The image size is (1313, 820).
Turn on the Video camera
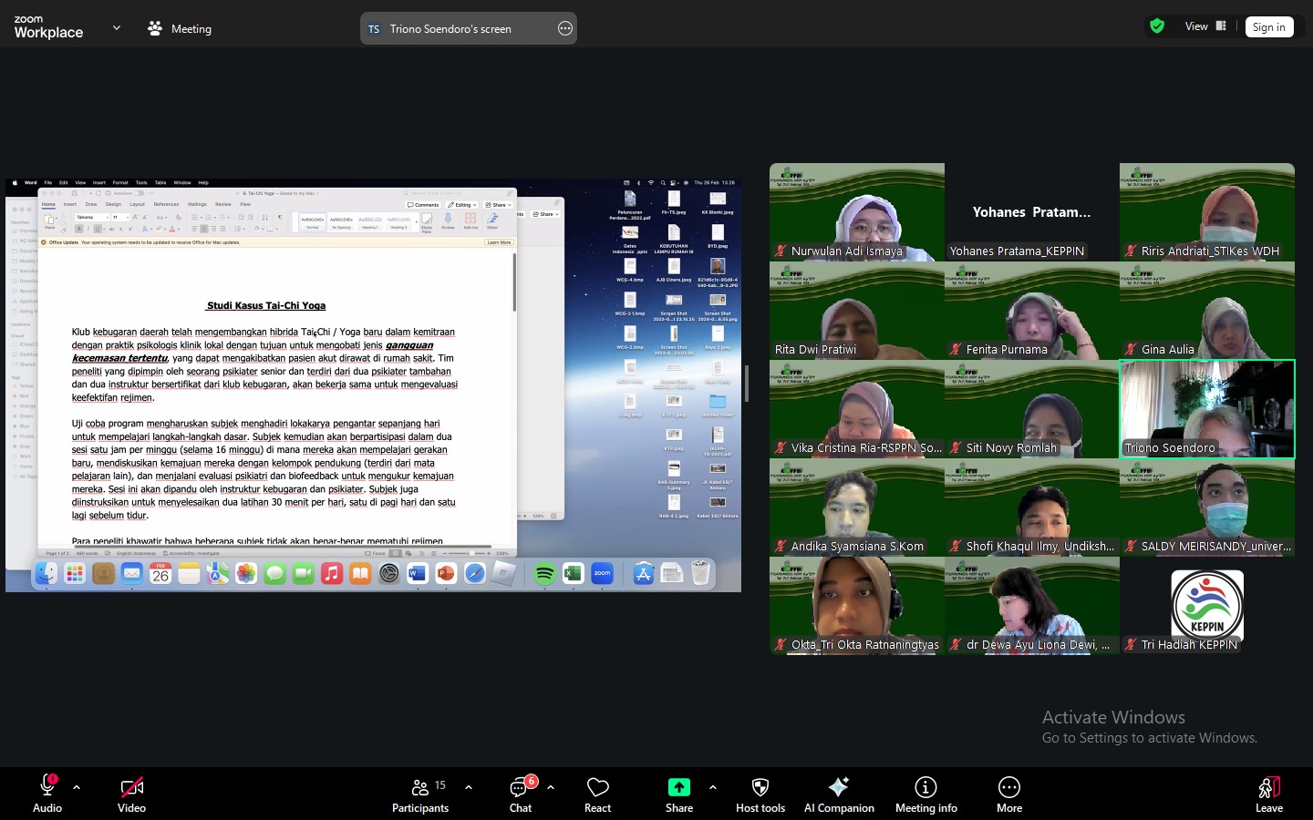point(131,793)
